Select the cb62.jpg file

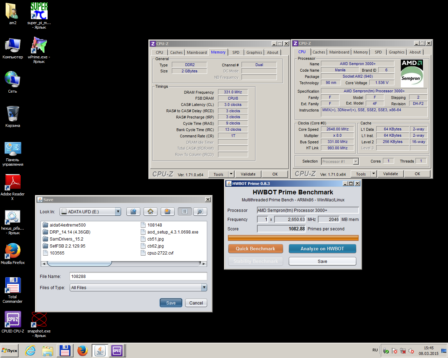pyautogui.click(x=152, y=246)
